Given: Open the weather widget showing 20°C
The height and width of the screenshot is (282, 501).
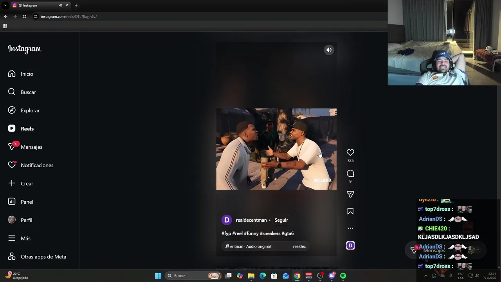Looking at the screenshot, I should pyautogui.click(x=16, y=275).
